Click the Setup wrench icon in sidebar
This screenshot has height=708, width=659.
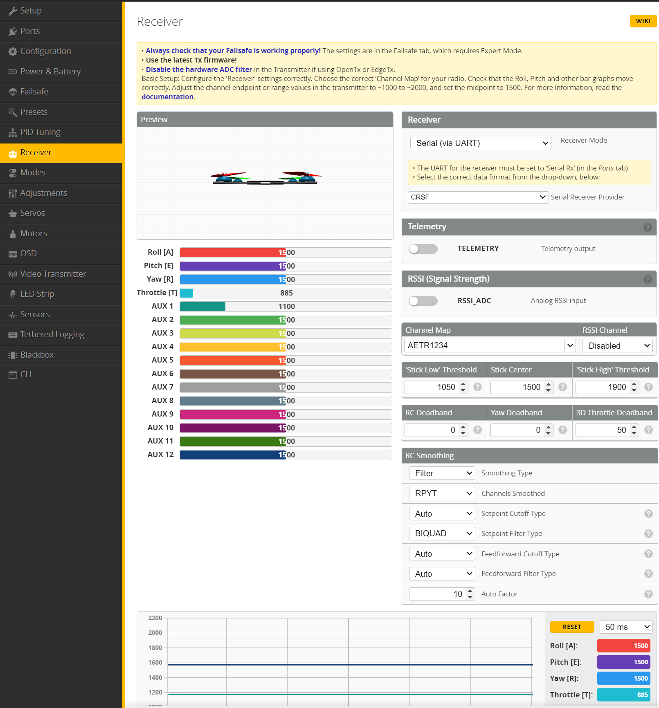pos(13,11)
